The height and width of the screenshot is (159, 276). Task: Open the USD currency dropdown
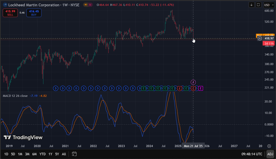coord(269,5)
